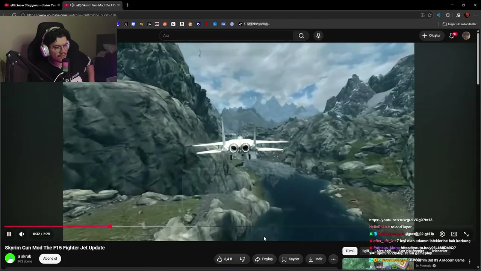Screen dimensions: 481x271
Task: Add this page to favorites (star)
Action: click(x=430, y=15)
